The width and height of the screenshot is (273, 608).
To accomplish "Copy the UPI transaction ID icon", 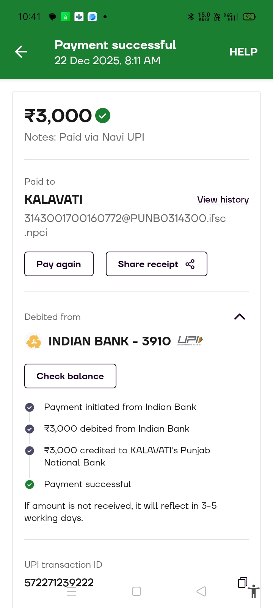I will pyautogui.click(x=242, y=582).
